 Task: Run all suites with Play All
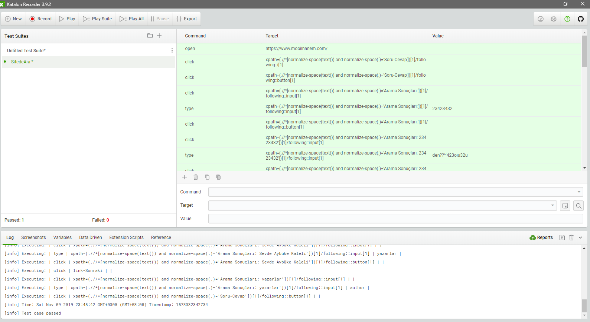tap(132, 19)
